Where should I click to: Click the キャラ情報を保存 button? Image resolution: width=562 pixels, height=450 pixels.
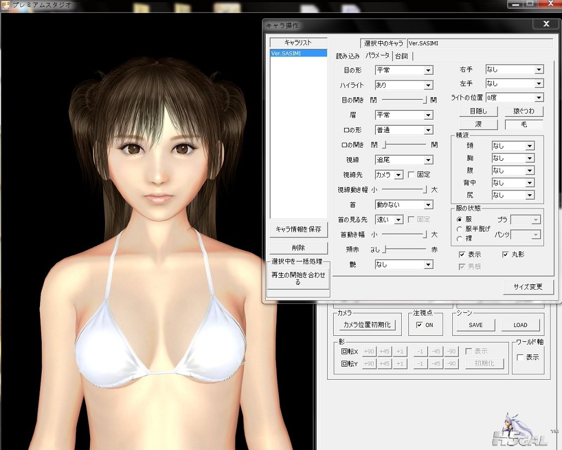[298, 229]
